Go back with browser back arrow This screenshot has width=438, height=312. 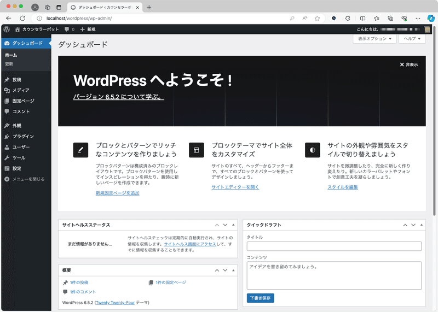click(x=9, y=19)
